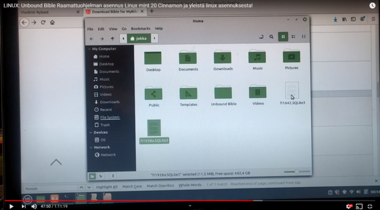Image resolution: width=380 pixels, height=210 pixels.
Task: Go up to parent folder arrow
Action: pos(112,39)
